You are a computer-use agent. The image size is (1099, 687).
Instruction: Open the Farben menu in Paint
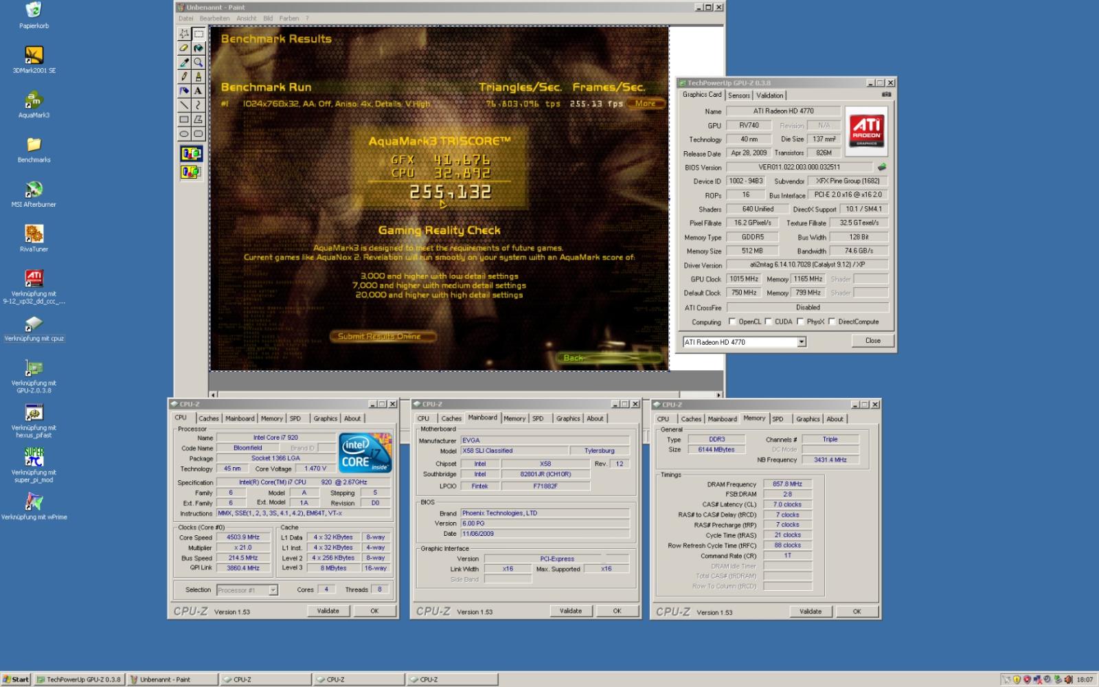pos(288,19)
